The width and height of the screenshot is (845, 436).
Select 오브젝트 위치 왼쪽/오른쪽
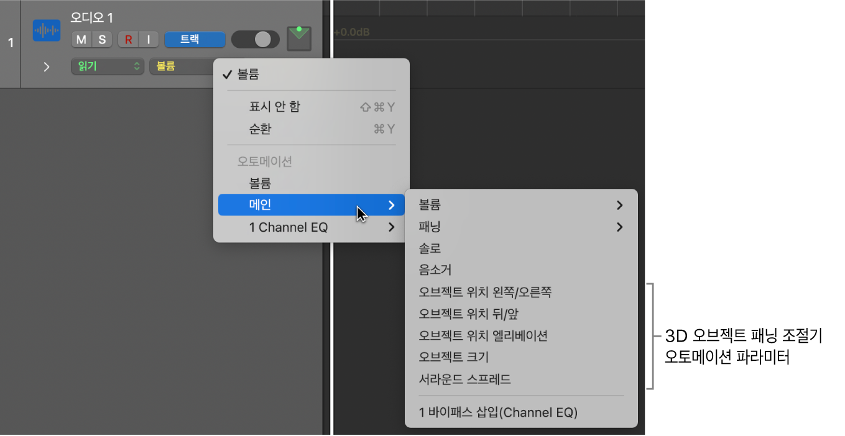click(521, 292)
